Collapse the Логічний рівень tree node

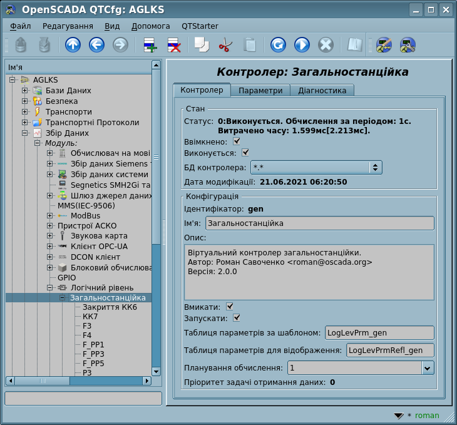pos(49,288)
